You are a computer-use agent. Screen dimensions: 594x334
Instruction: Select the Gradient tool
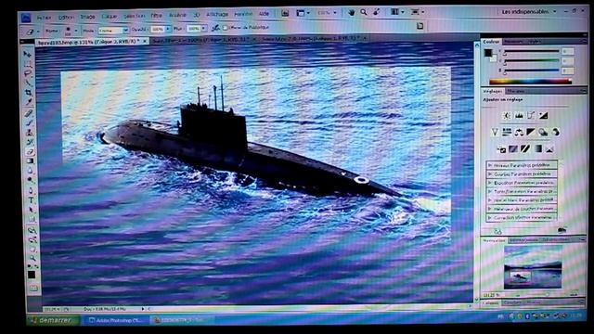pos(31,161)
